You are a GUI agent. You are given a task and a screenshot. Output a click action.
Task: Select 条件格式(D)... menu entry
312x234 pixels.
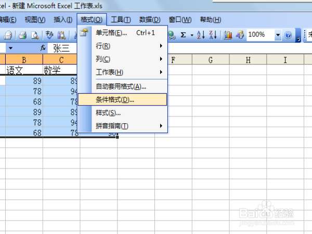click(x=122, y=99)
